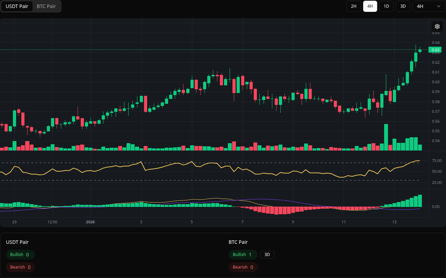Viewport: 446px width, 278px height.
Task: Click the USDT Pair Bullish 0 badge
Action: click(x=20, y=255)
